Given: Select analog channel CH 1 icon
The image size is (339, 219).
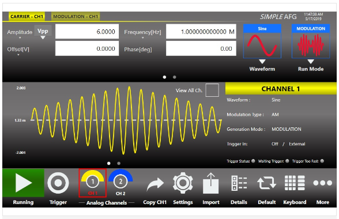Looking at the screenshot, I should pos(92,183).
